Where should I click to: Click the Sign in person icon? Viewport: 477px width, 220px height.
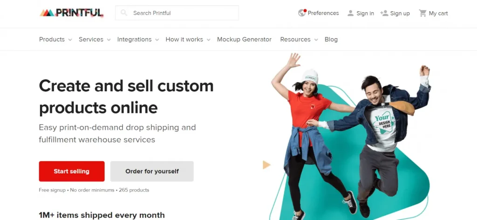pos(350,13)
